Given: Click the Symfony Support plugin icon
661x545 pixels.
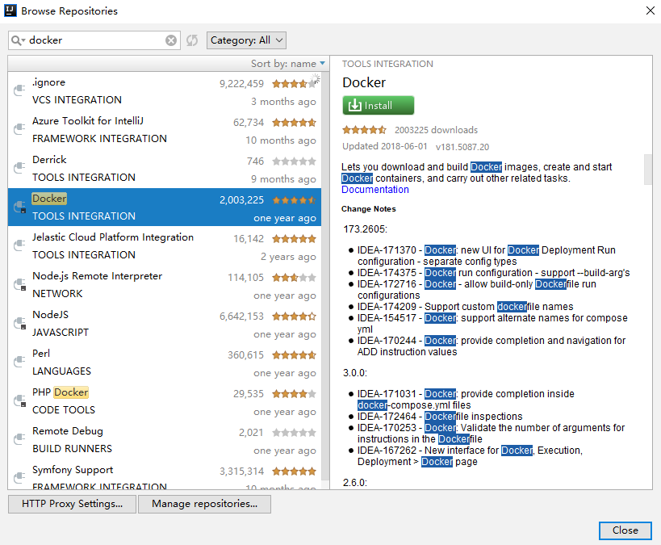Looking at the screenshot, I should click(x=19, y=478).
